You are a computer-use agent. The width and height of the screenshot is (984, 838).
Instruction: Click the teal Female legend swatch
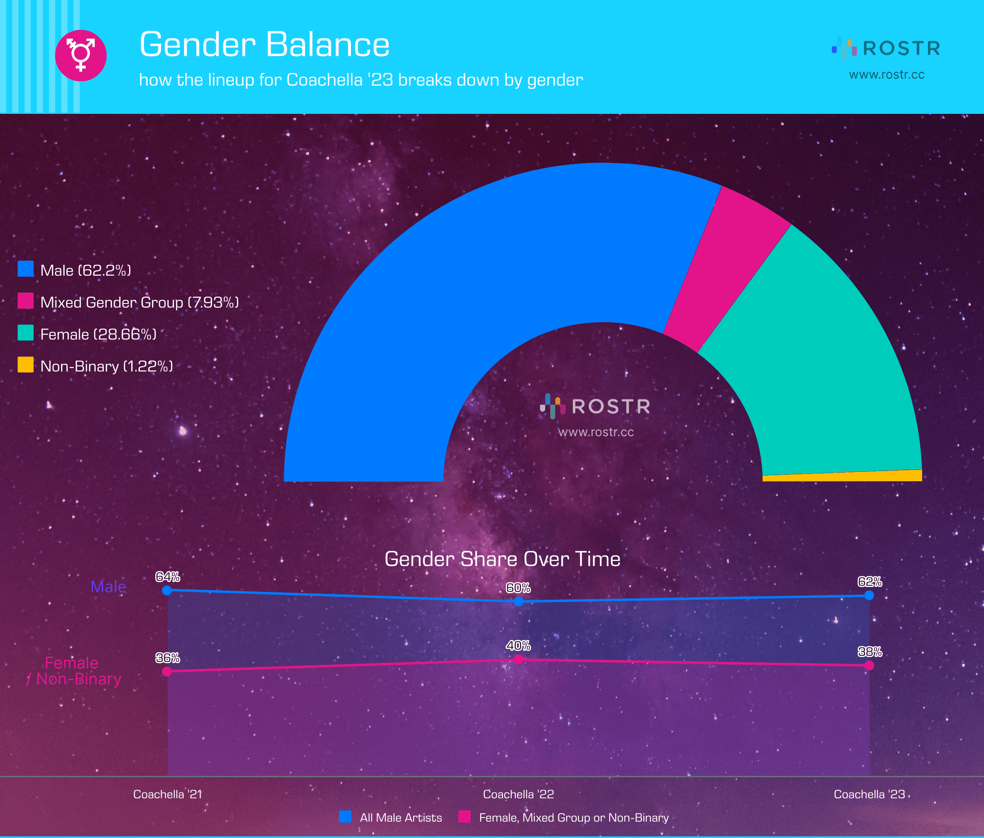point(26,333)
